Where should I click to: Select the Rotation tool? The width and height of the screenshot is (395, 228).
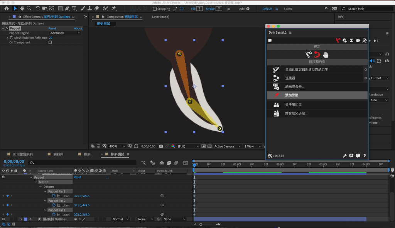coord(37,9)
